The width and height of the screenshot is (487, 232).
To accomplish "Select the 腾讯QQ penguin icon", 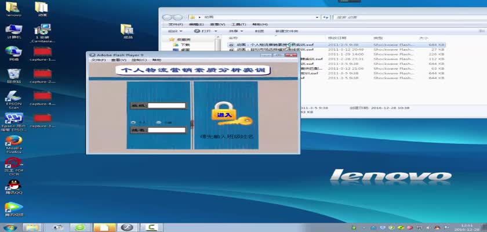I will coord(14,187).
